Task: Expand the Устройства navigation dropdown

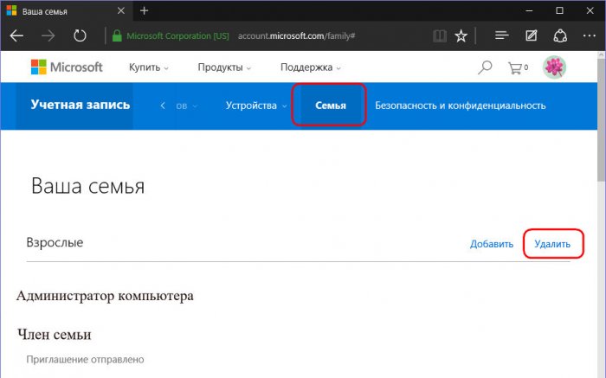Action: pyautogui.click(x=256, y=106)
